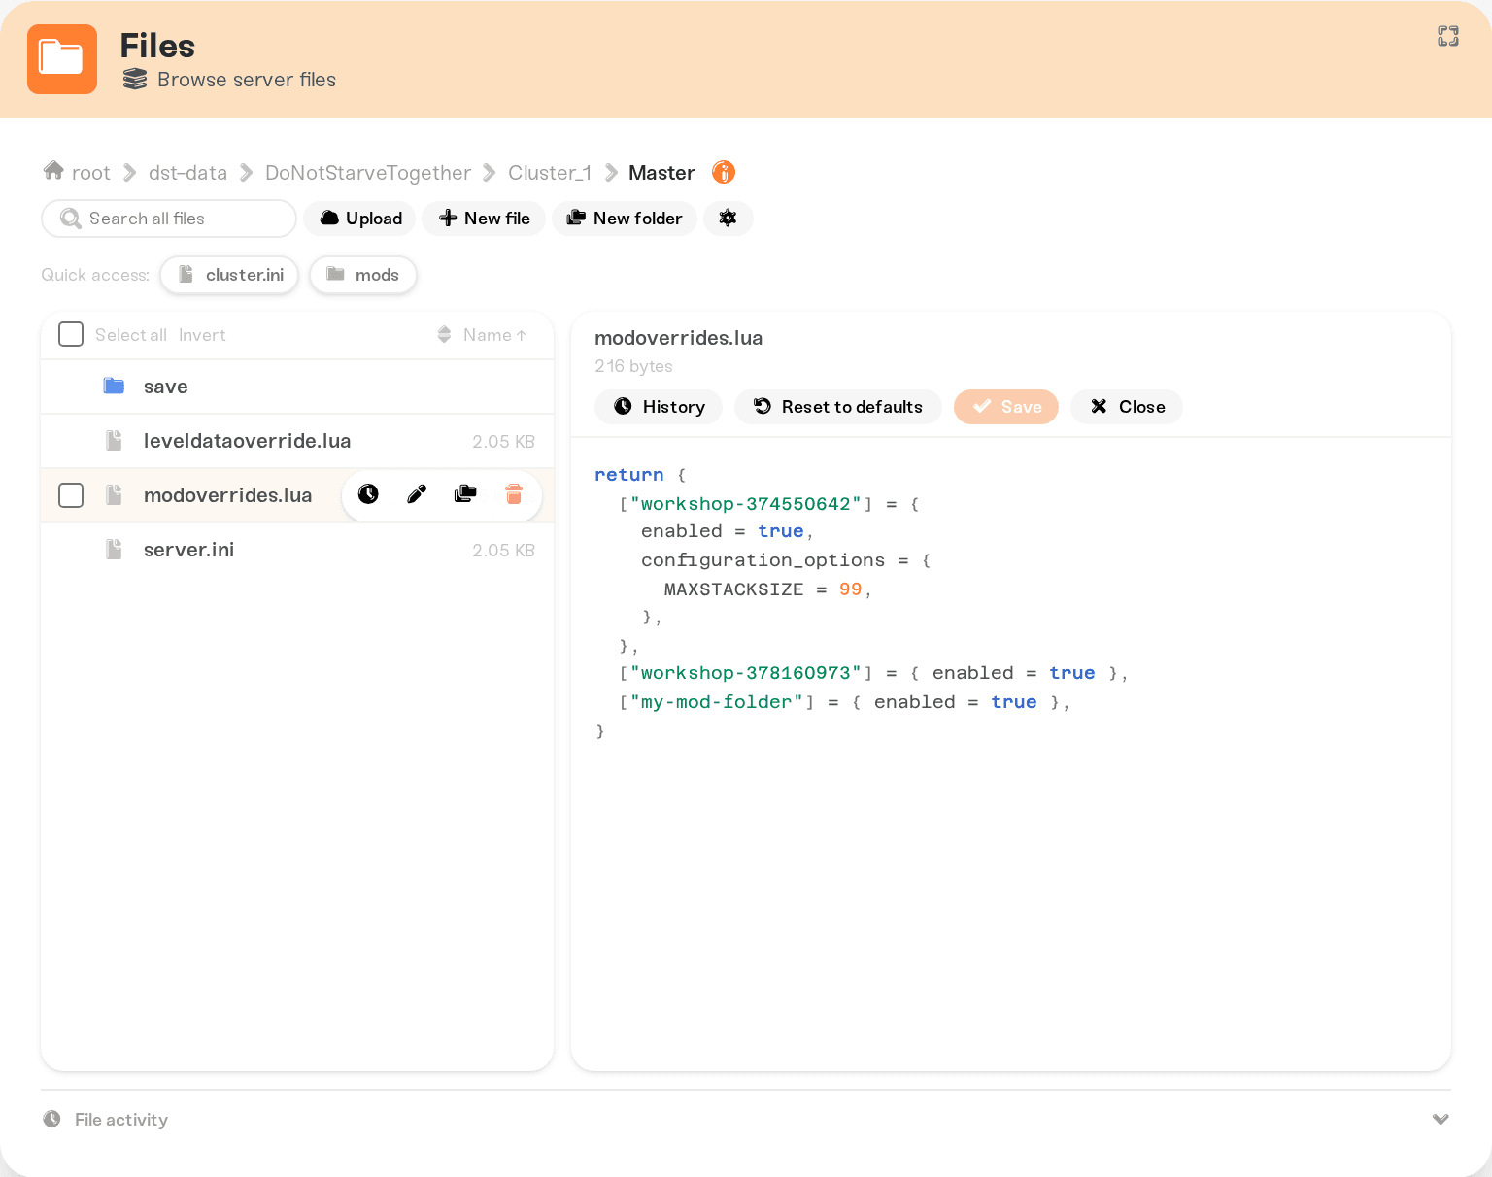Click Reset to defaults button

click(x=838, y=407)
